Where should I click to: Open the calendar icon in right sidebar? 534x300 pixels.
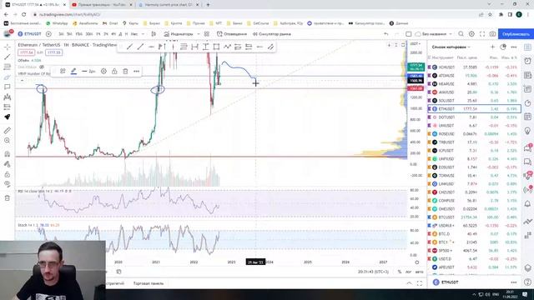(527, 117)
